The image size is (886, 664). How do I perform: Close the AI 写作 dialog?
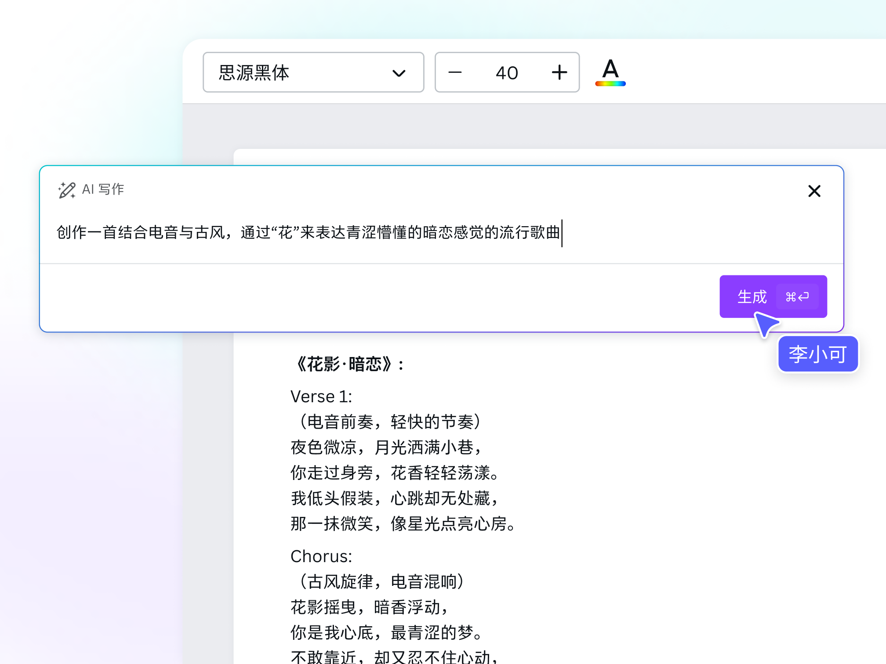pos(814,191)
